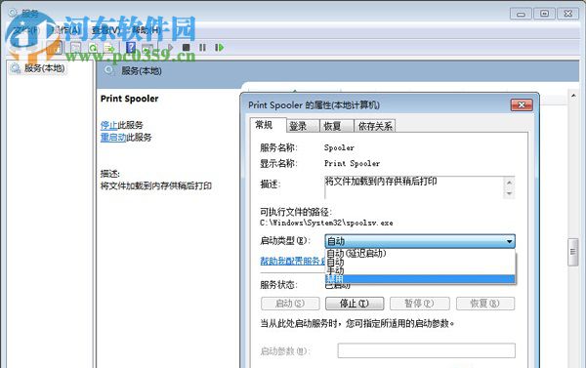Click the description box up arrow

point(509,183)
